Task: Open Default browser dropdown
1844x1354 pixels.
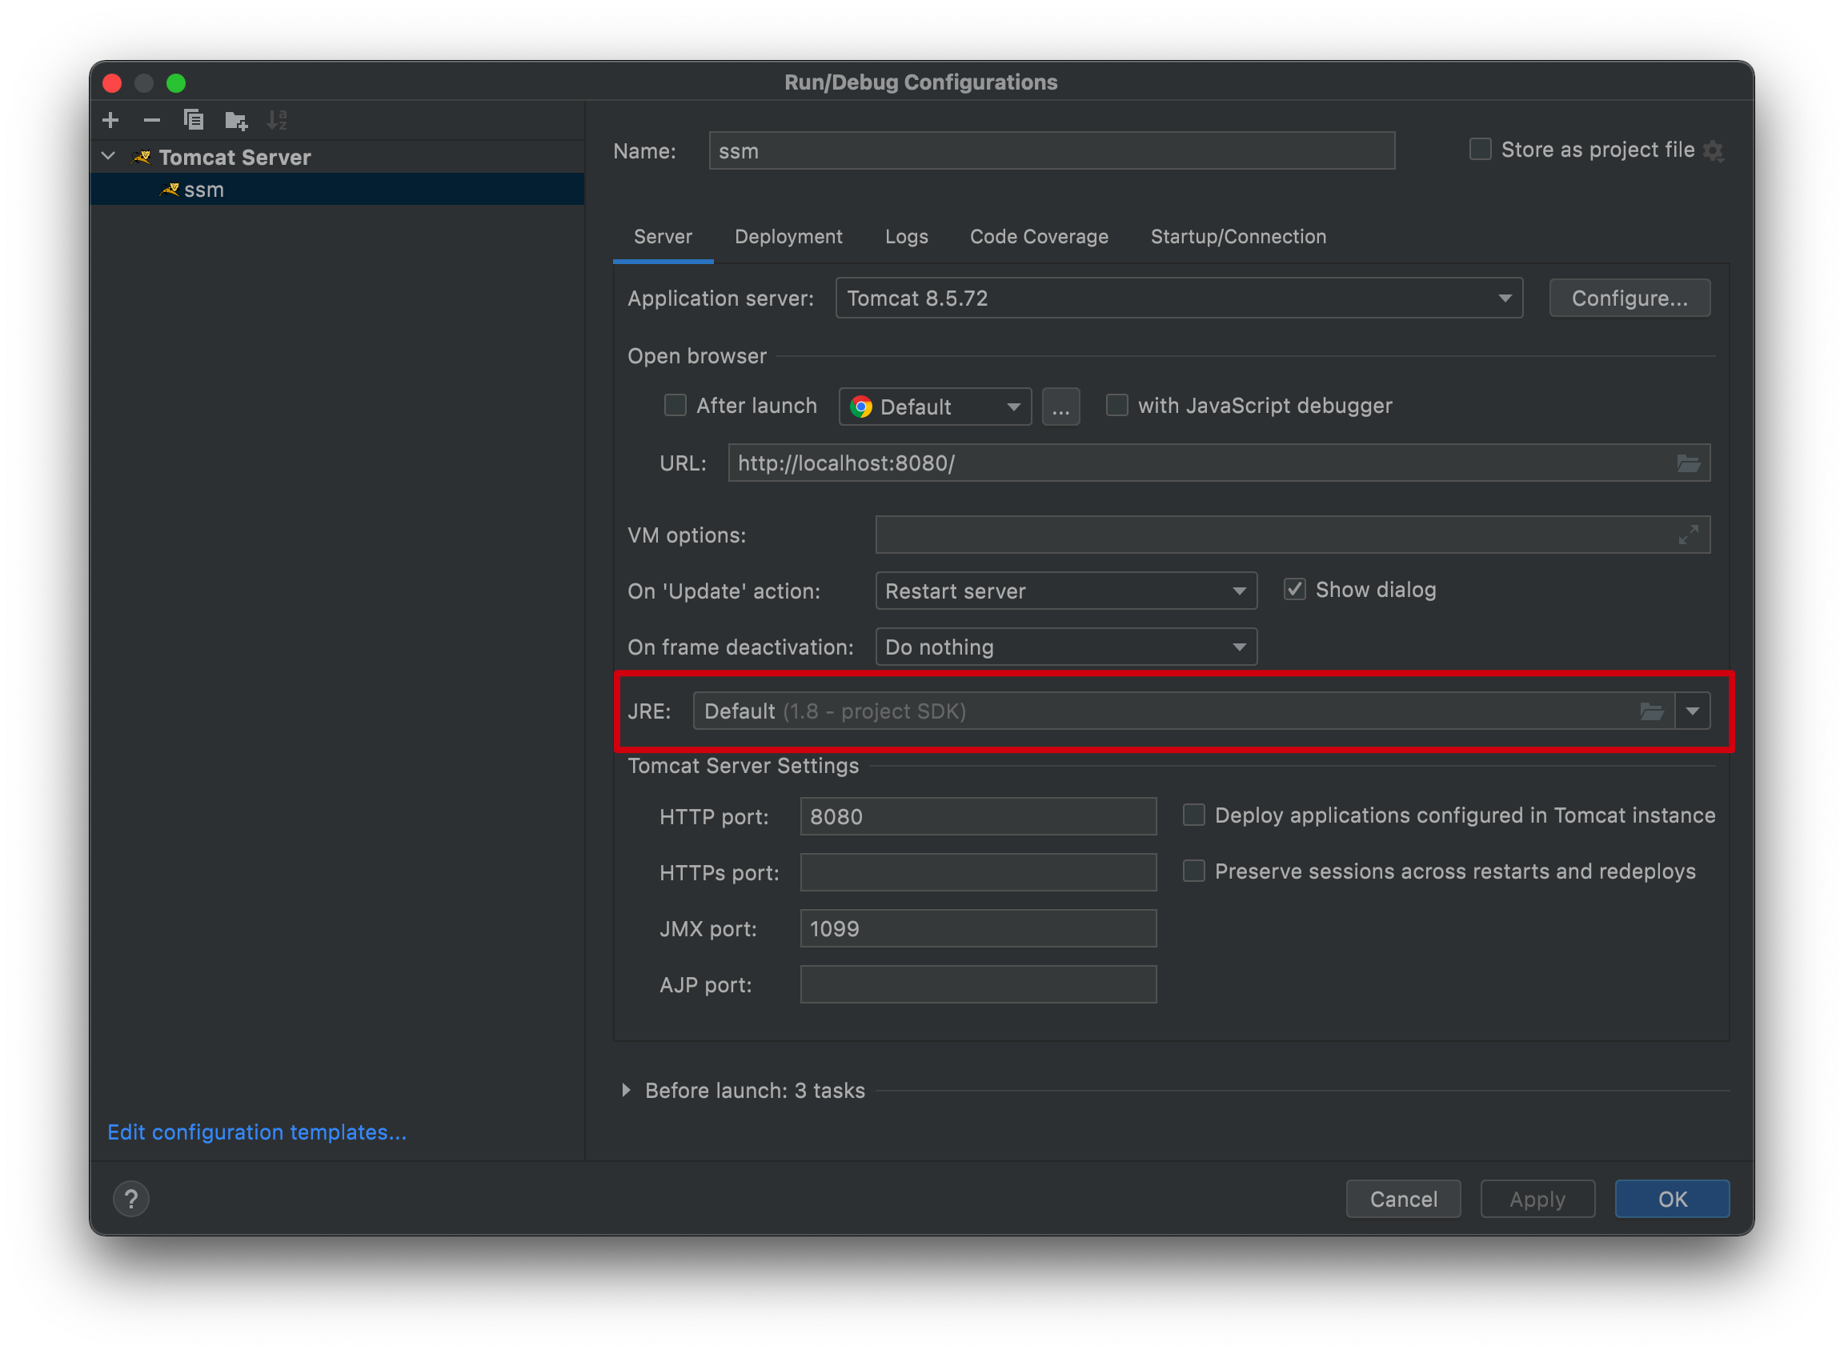Action: tap(935, 407)
